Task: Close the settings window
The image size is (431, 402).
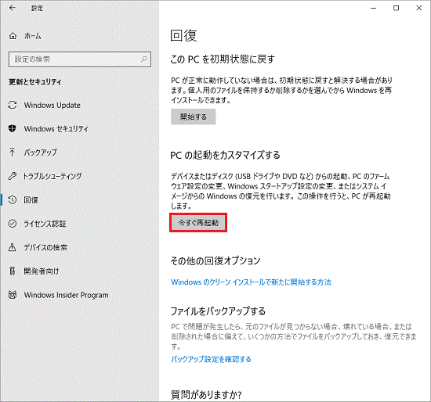Action: [x=419, y=9]
